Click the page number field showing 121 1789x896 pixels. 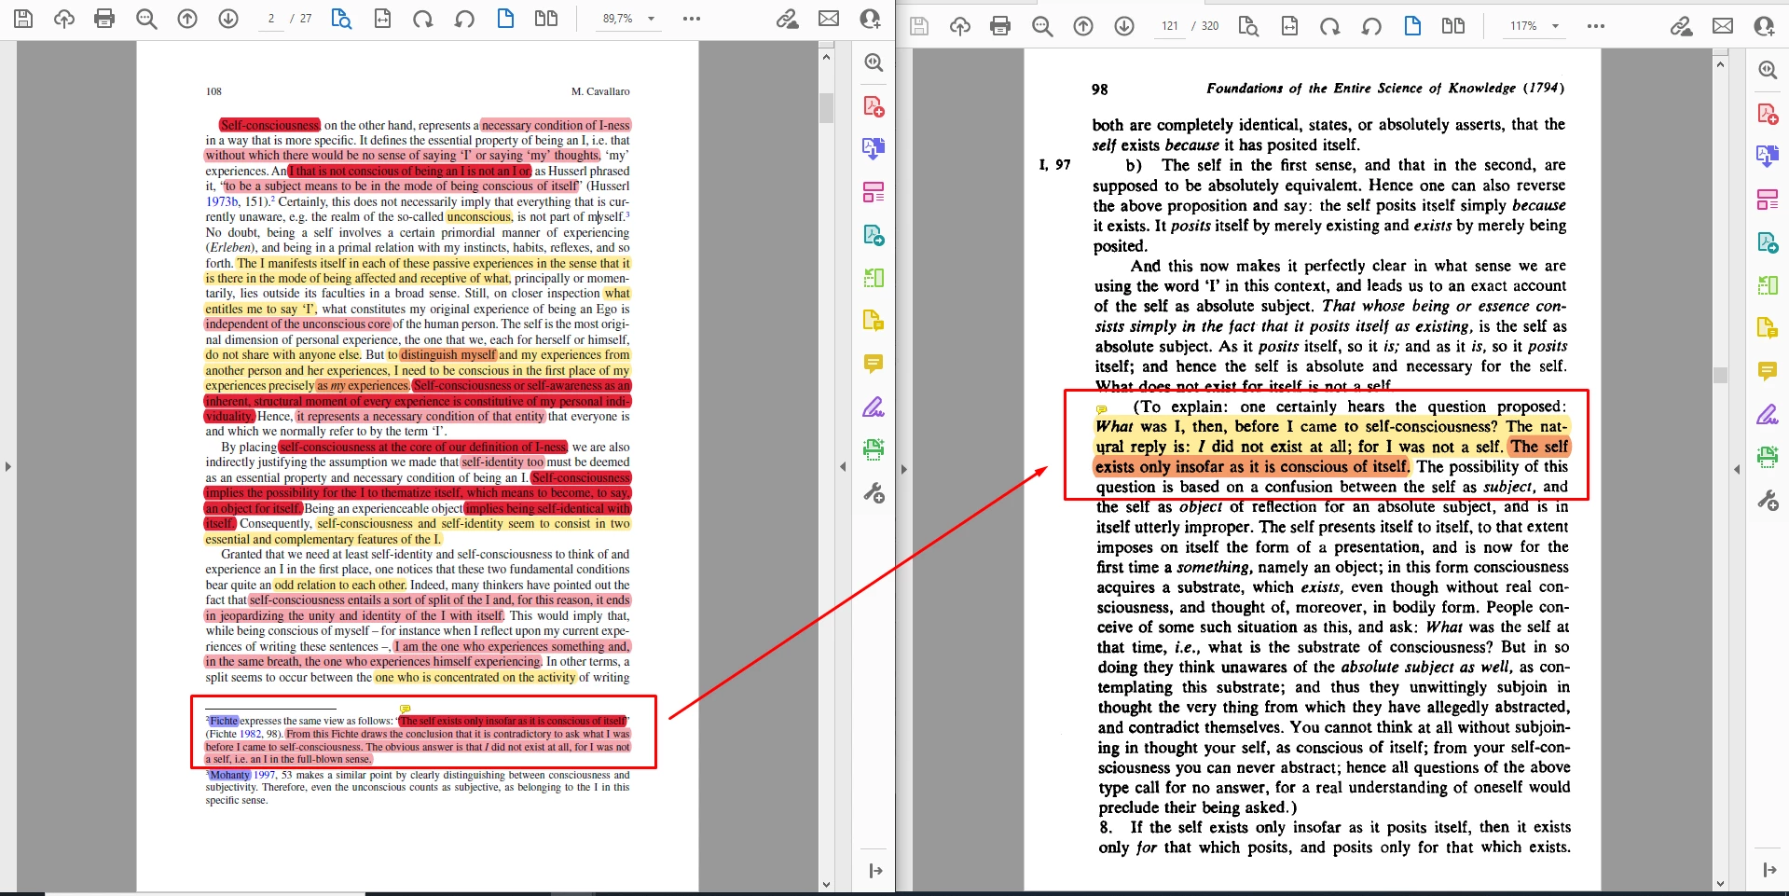click(1170, 26)
